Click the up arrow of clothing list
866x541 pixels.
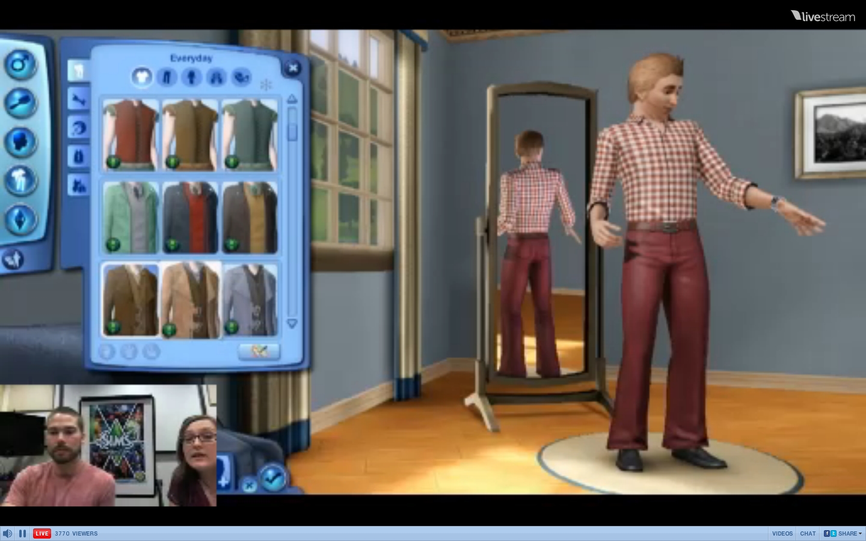292,99
